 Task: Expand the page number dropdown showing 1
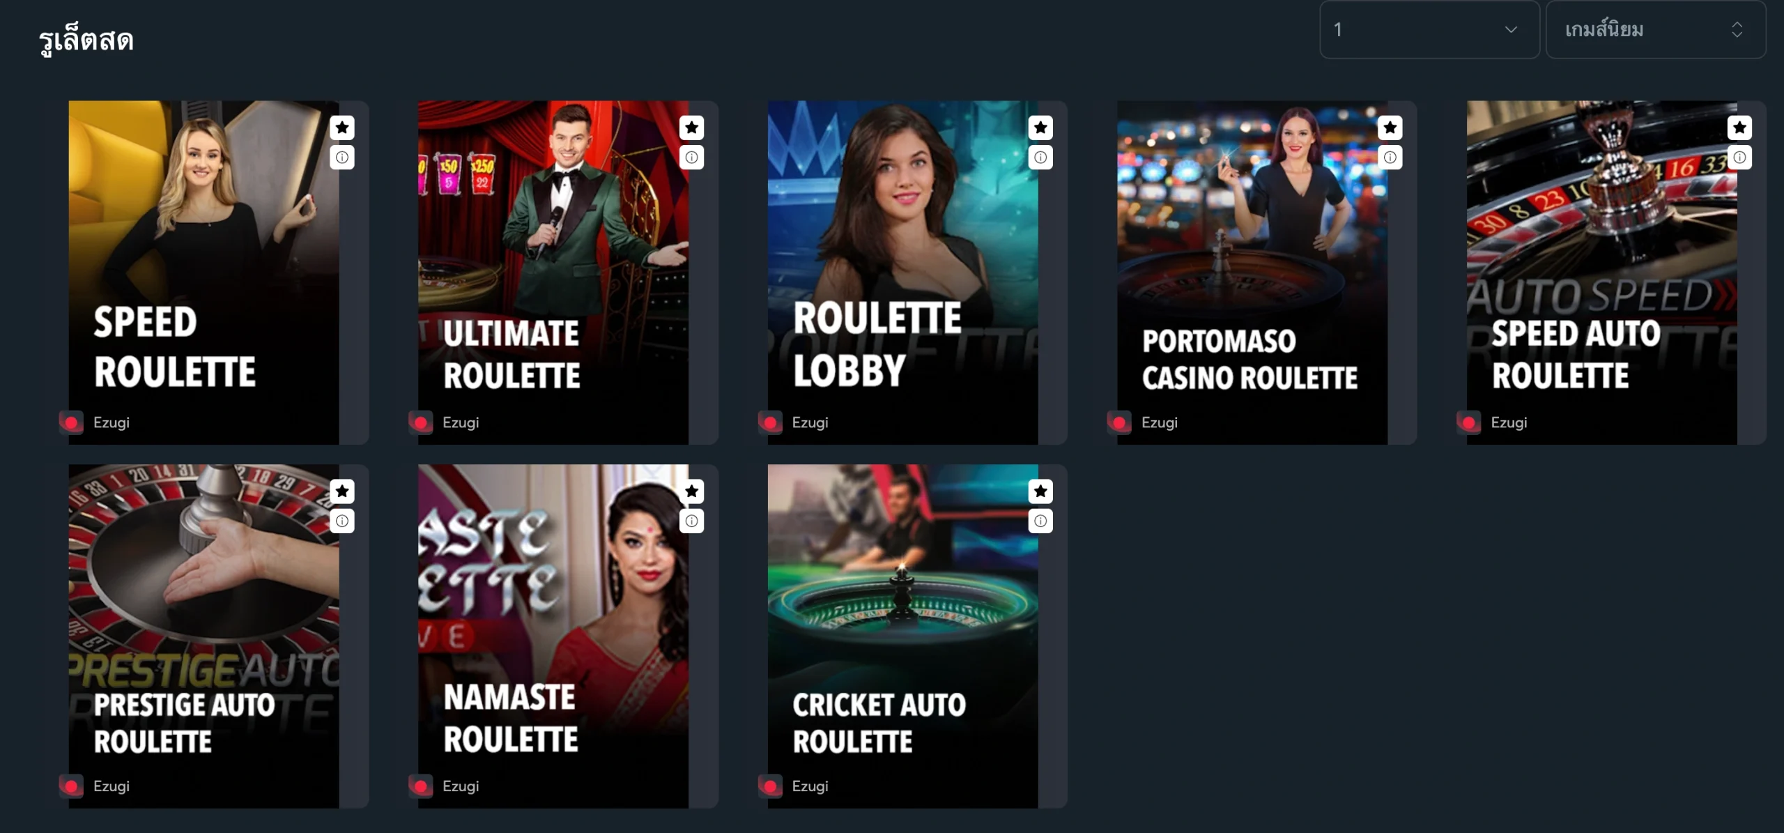tap(1429, 29)
